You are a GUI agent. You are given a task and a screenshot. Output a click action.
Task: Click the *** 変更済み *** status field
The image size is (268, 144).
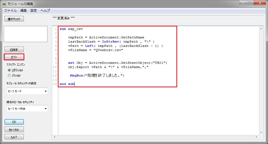pyautogui.click(x=158, y=18)
